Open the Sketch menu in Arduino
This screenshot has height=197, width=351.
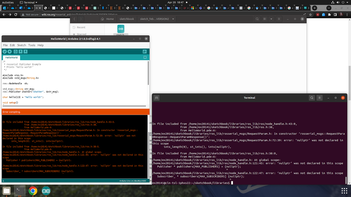tap(21, 45)
